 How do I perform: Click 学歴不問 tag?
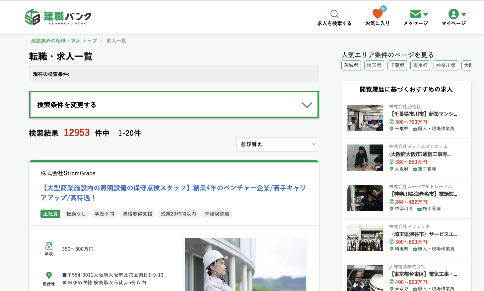104,214
